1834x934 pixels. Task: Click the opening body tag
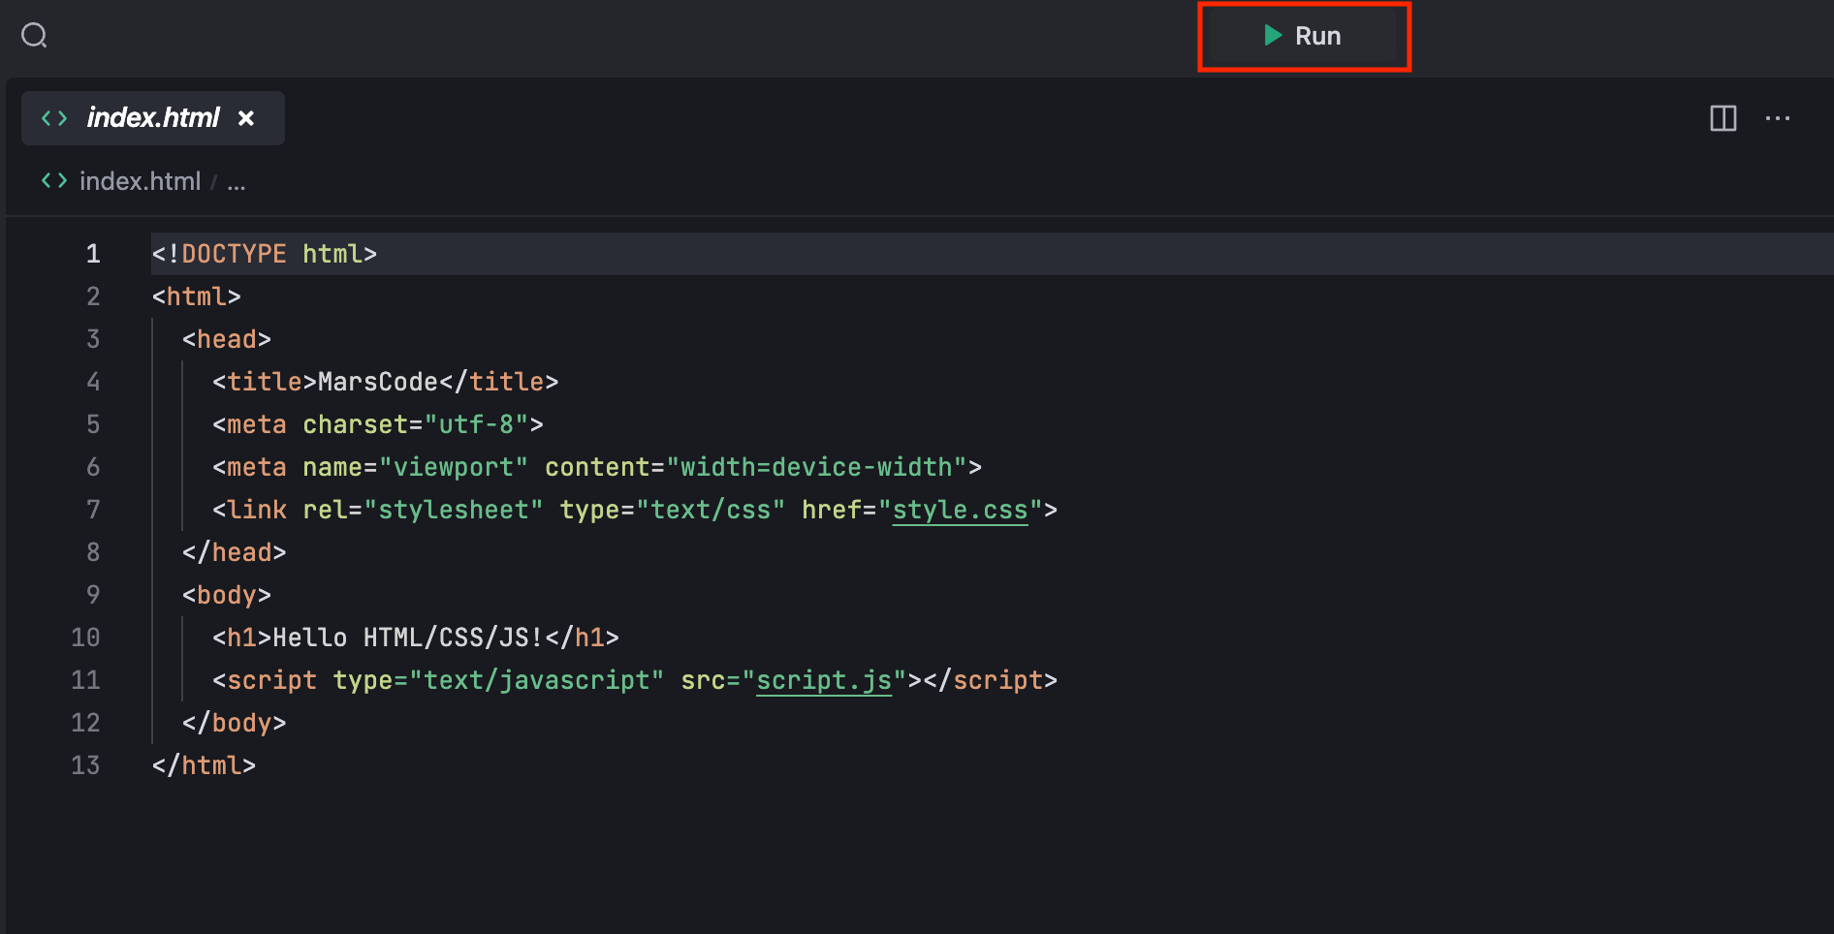(x=227, y=595)
